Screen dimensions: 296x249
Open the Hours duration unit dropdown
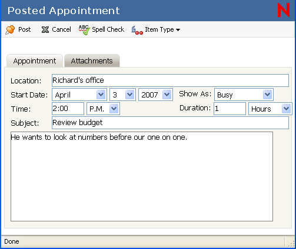point(270,109)
